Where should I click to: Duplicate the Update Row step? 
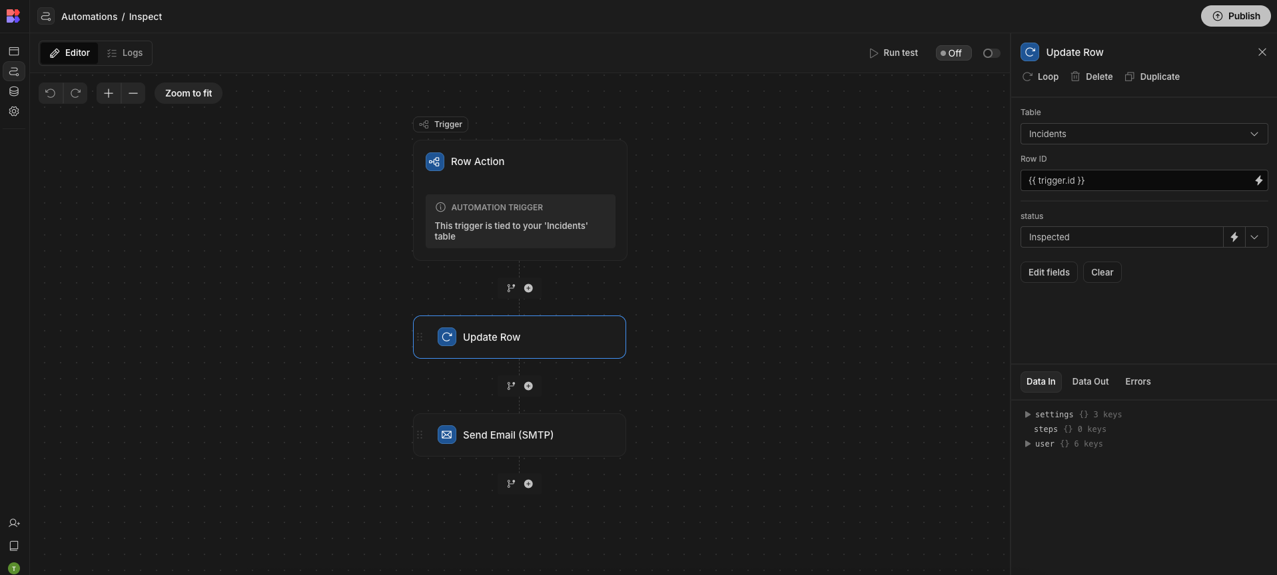click(x=1152, y=77)
